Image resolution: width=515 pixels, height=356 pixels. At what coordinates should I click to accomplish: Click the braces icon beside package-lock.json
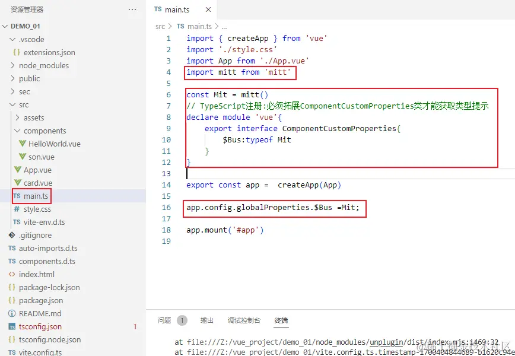12,287
